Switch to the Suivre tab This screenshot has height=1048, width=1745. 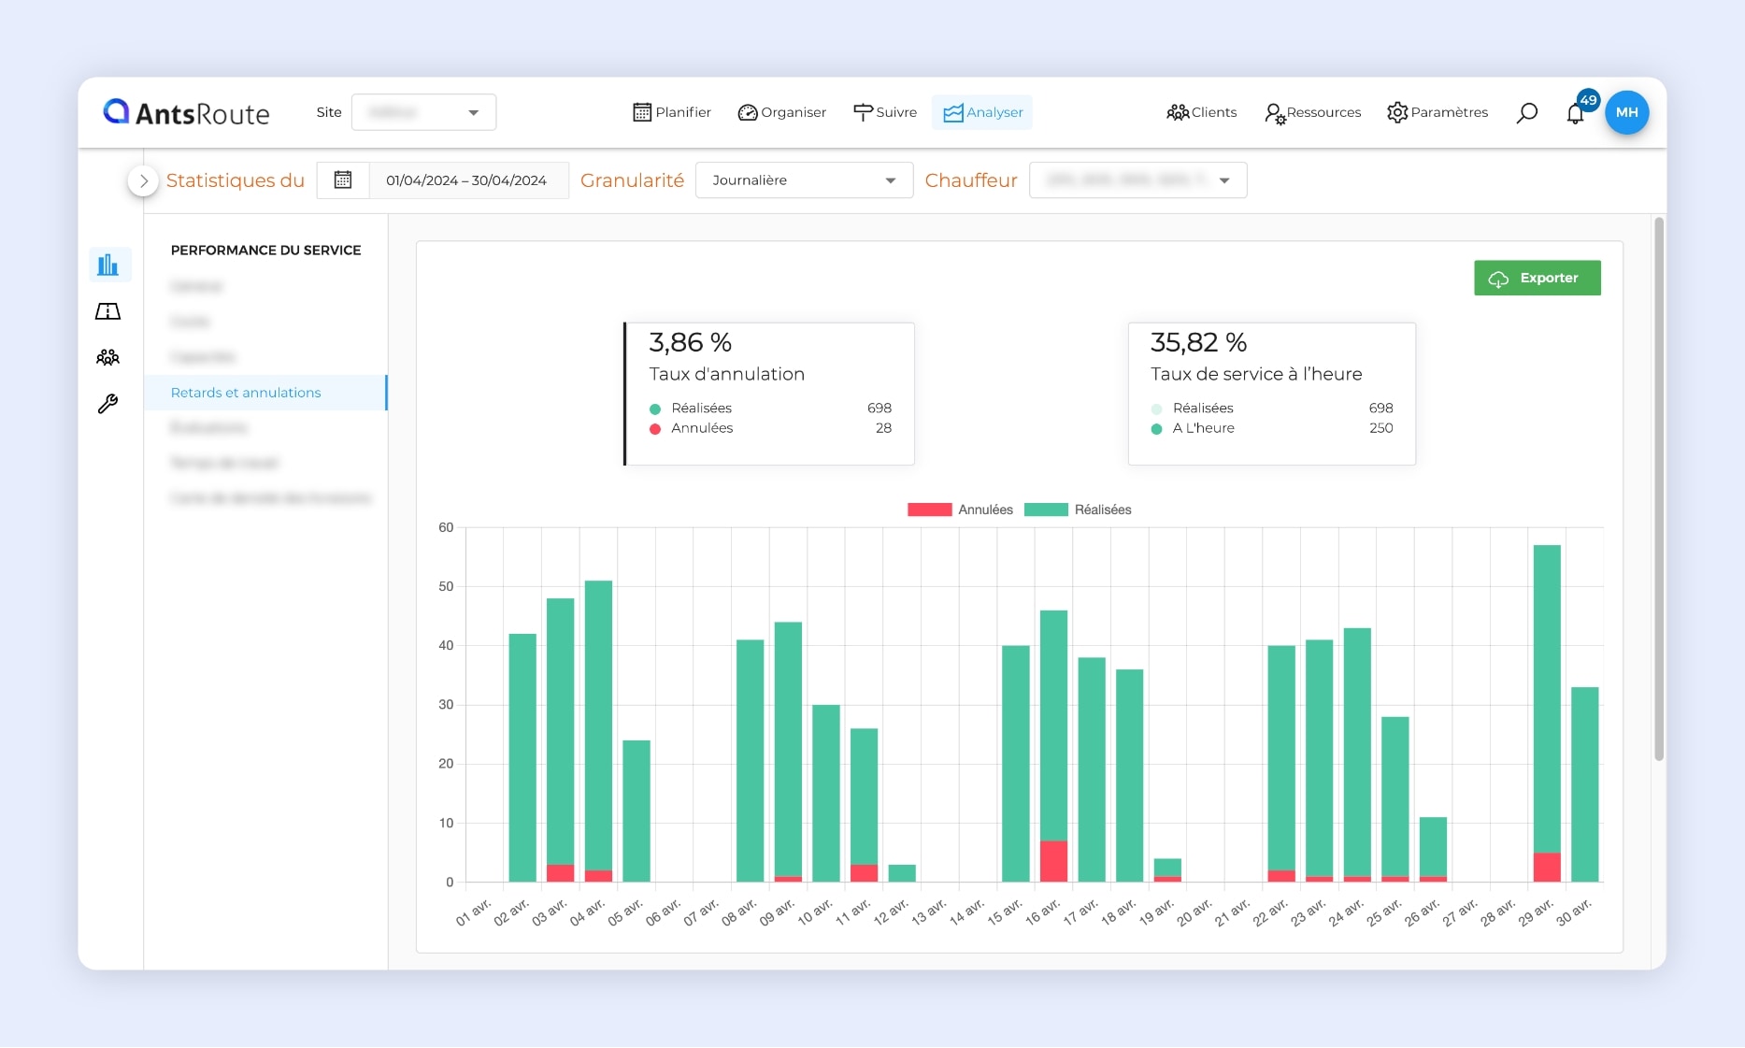(x=885, y=112)
